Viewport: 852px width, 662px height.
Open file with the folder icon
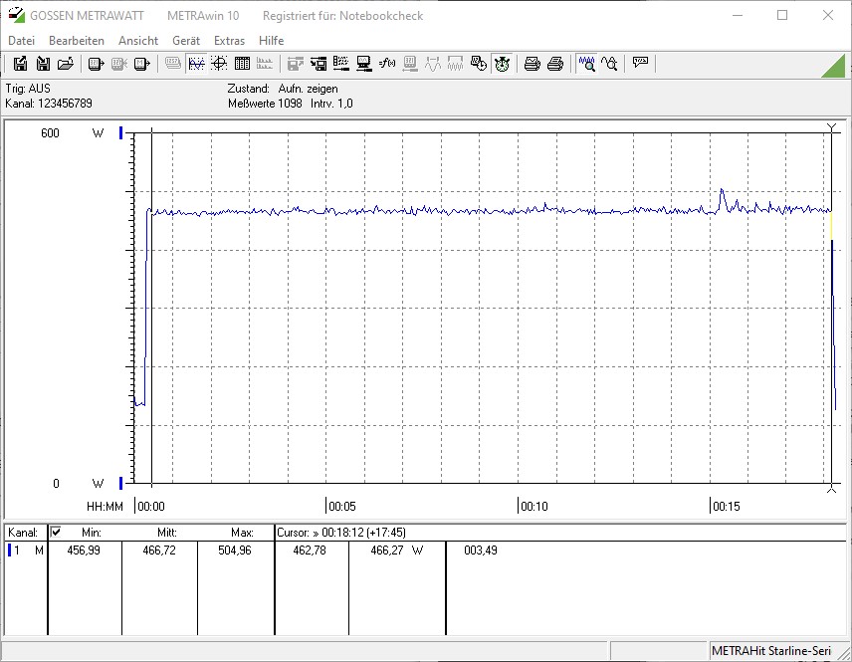66,64
